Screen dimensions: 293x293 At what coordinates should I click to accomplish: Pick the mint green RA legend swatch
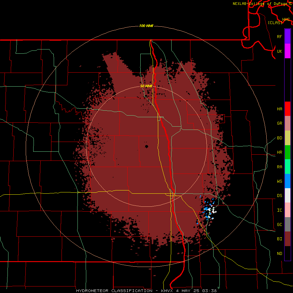287,167
